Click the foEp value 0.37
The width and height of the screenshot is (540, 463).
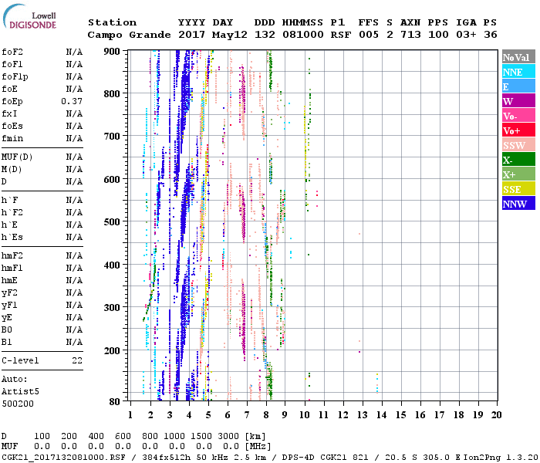pos(72,101)
